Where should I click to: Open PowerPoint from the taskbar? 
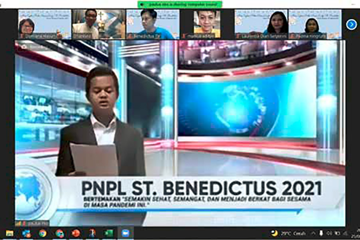click(76, 233)
